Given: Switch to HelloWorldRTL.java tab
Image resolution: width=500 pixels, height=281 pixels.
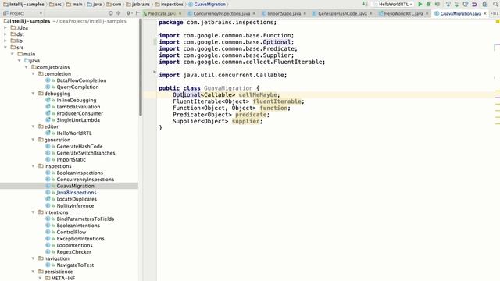Looking at the screenshot, I should pos(403,14).
